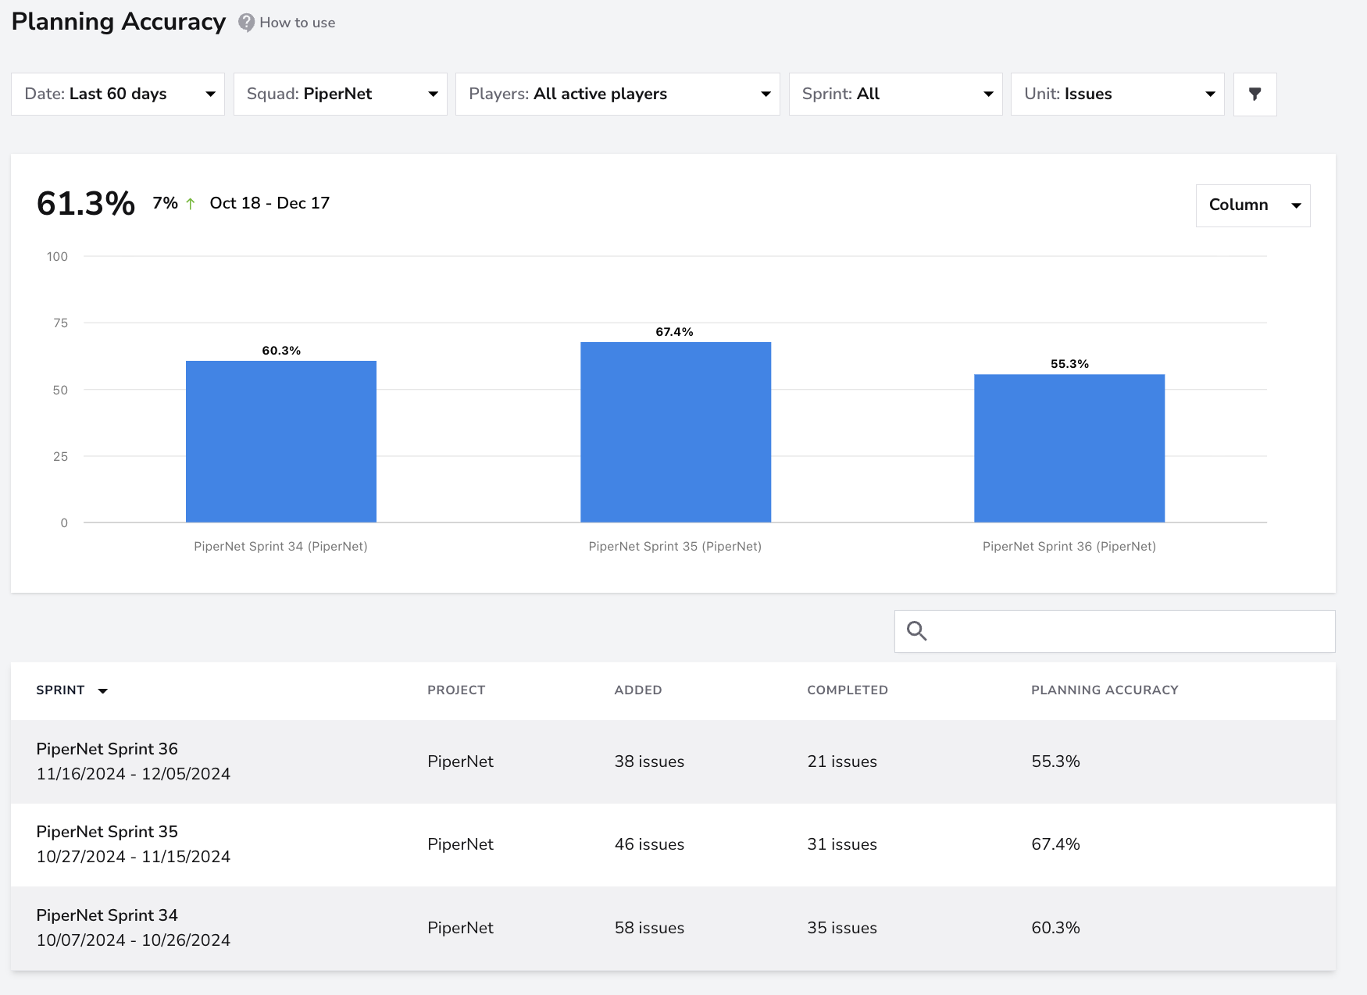Image resolution: width=1367 pixels, height=995 pixels.
Task: Expand the Players All active players dropdown
Action: [x=618, y=95]
